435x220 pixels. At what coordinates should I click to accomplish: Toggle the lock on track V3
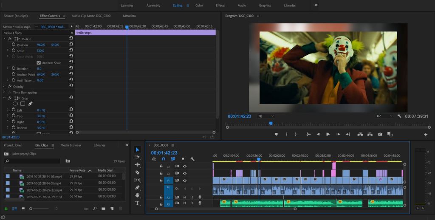(161, 166)
